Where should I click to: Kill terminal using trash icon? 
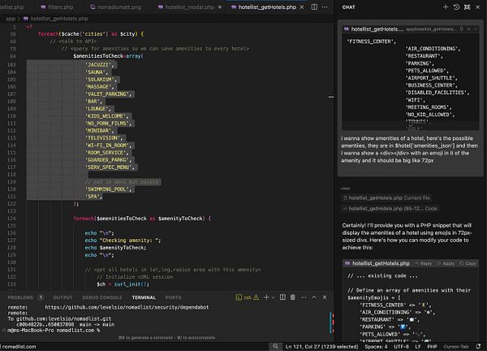pos(292,297)
